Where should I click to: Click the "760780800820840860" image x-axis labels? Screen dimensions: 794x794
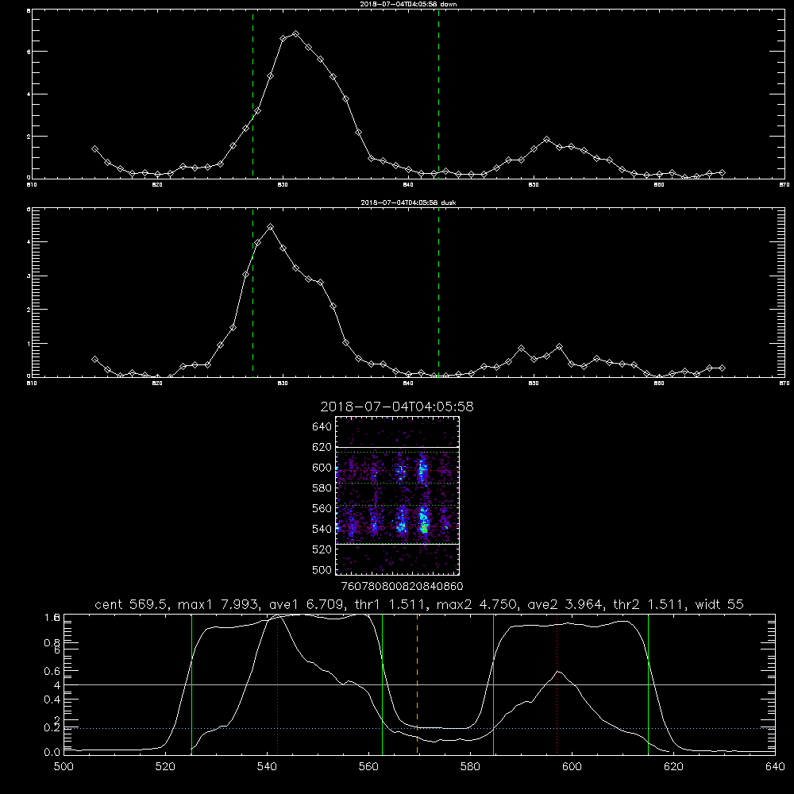coord(402,587)
